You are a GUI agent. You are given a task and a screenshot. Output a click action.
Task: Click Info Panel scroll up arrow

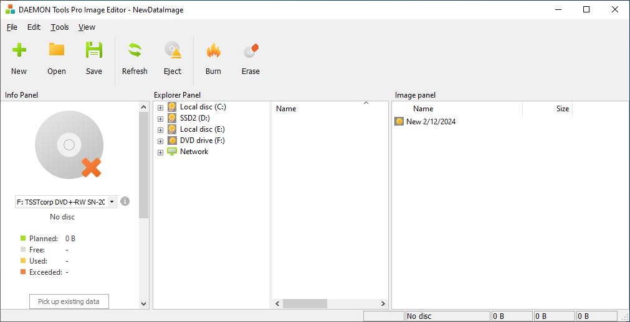[144, 107]
